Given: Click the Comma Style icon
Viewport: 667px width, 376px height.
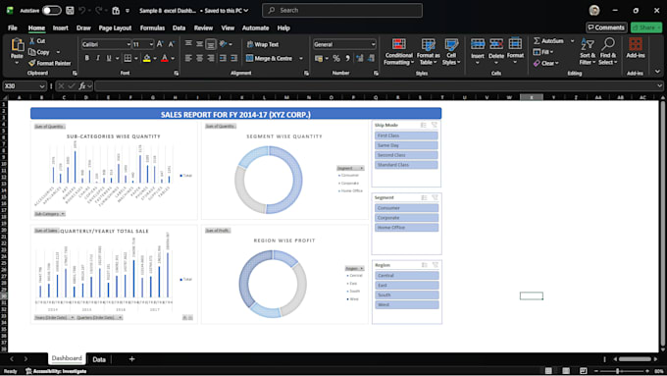Looking at the screenshot, I should tap(347, 58).
